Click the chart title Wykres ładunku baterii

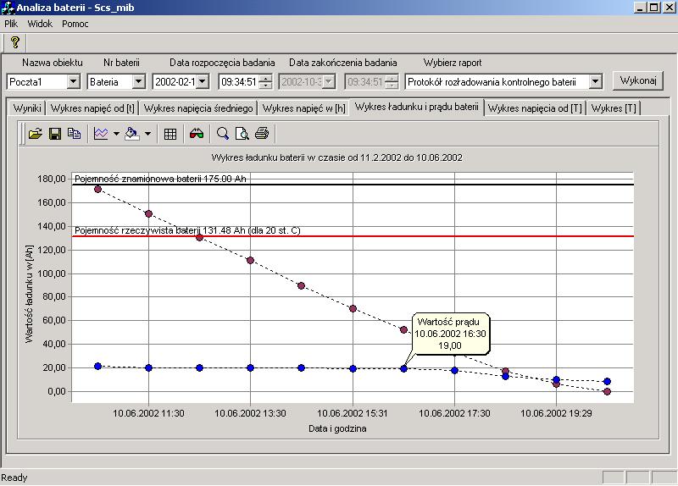point(336,157)
